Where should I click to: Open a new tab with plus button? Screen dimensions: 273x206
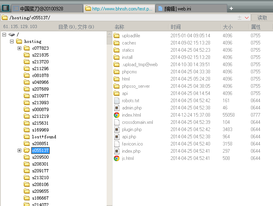coord(231,8)
